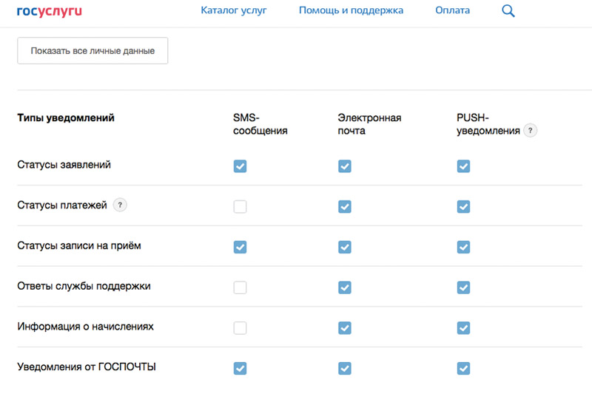The image size is (592, 405).
Task: Open help icon beside Статусы платежей
Action: [x=120, y=205]
